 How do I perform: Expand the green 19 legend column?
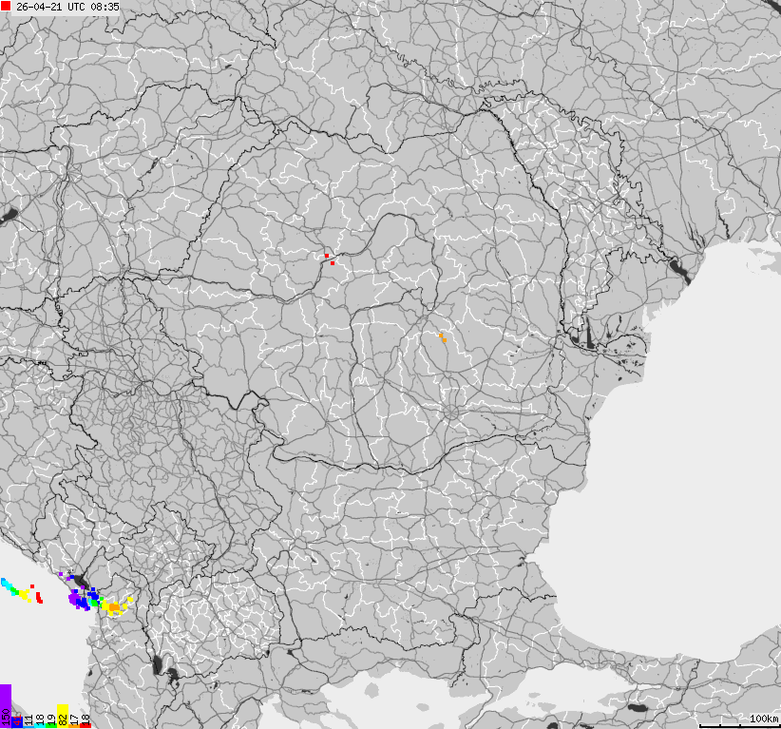click(51, 724)
